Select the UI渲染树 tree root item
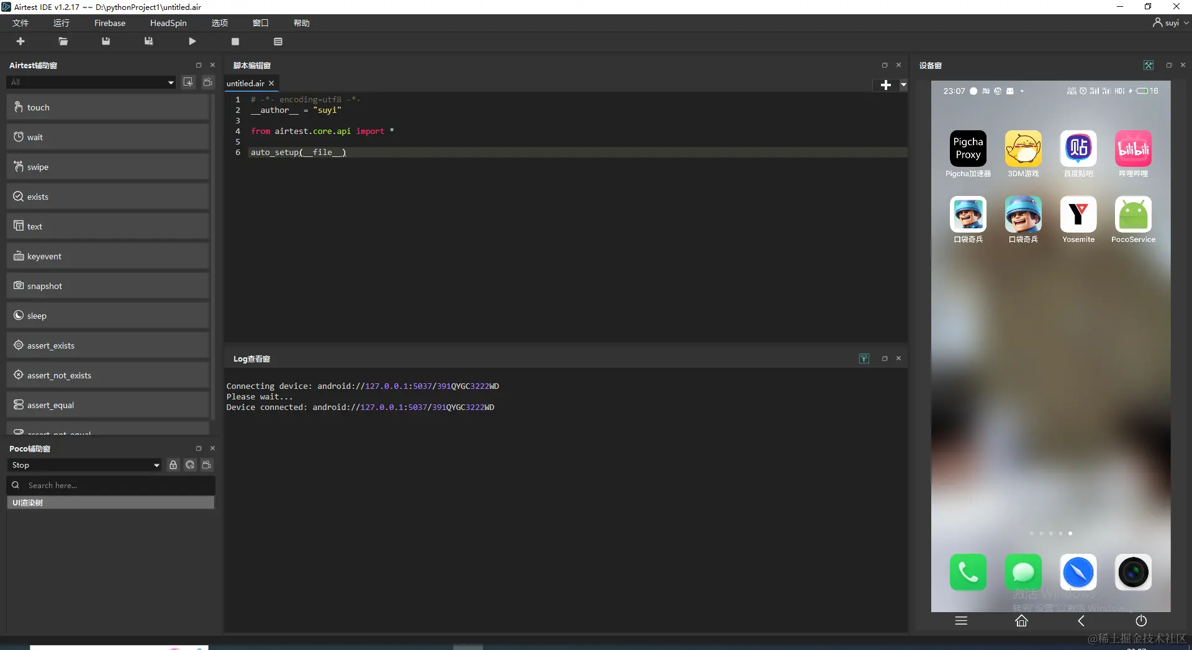 [x=111, y=503]
